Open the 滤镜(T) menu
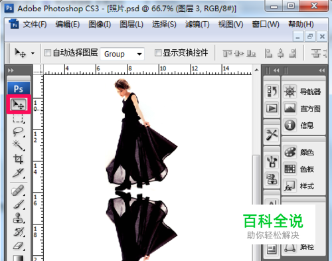The height and width of the screenshot is (261, 332). pos(197,24)
